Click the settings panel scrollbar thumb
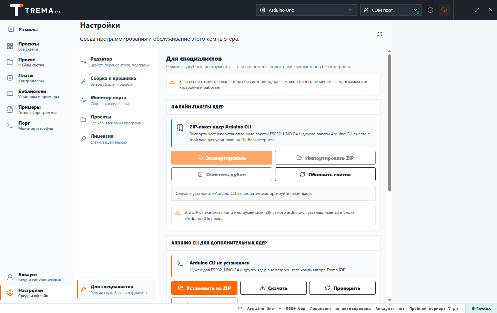Image resolution: width=497 pixels, height=313 pixels. coord(389,123)
